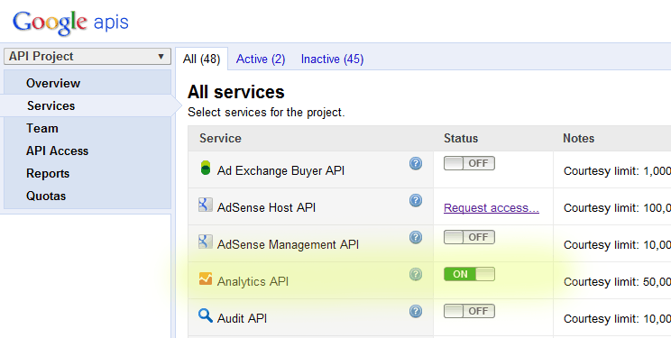Select Services in the sidebar
This screenshot has width=671, height=338.
(x=51, y=105)
